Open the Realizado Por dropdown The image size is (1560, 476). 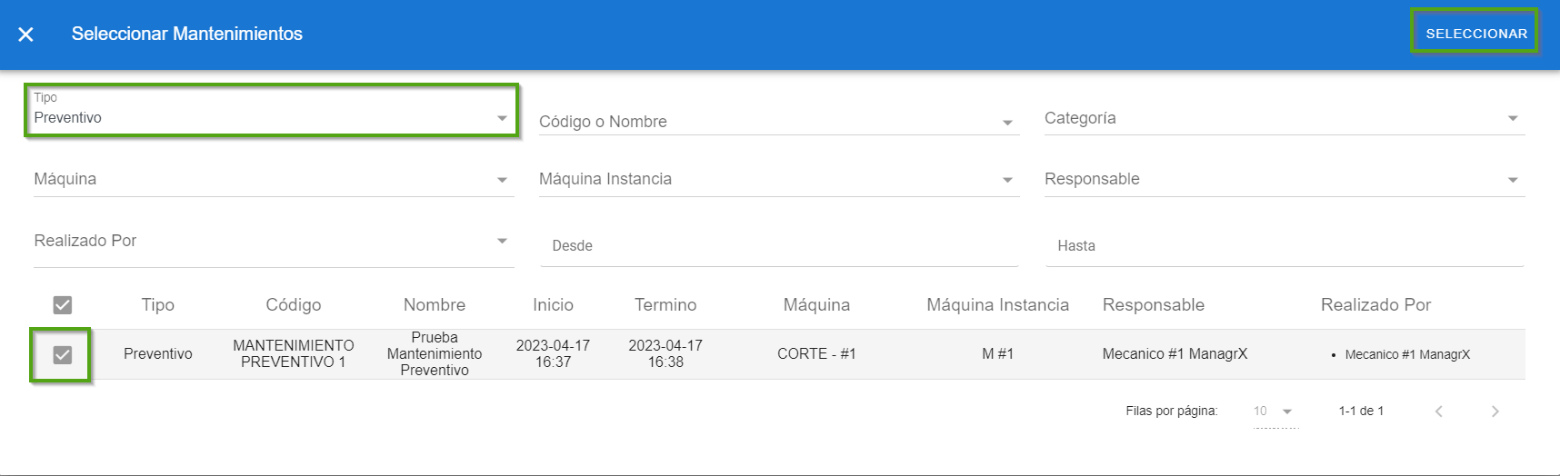tap(273, 241)
